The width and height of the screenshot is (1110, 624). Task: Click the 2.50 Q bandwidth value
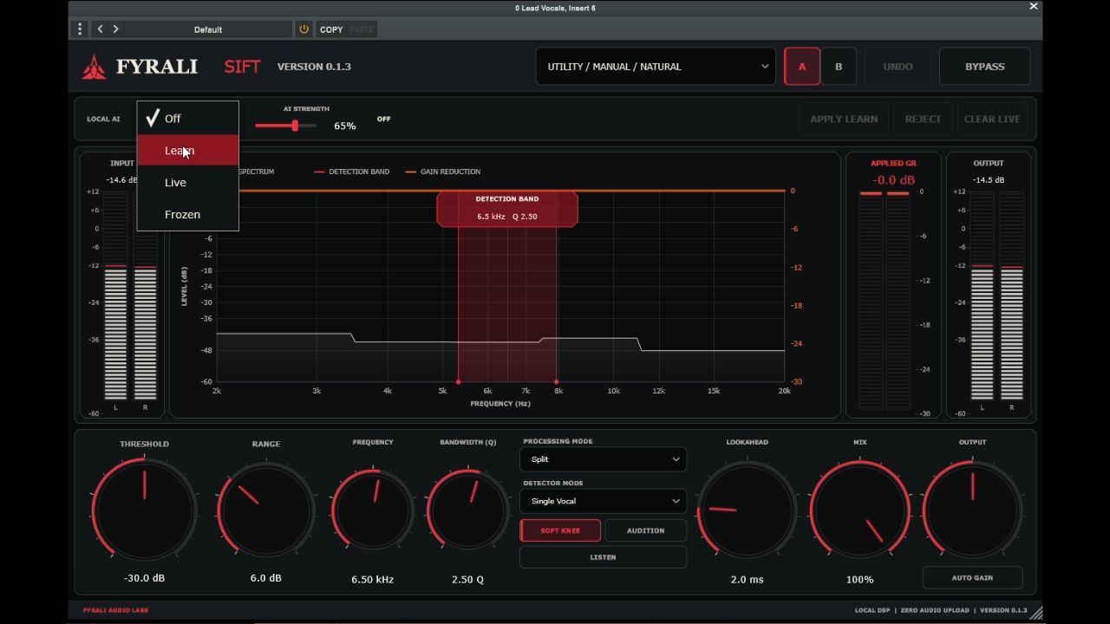(468, 580)
